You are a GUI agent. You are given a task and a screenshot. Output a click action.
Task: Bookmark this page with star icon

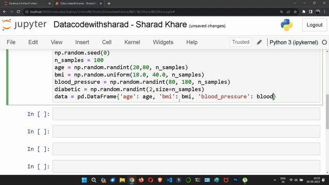click(x=295, y=12)
